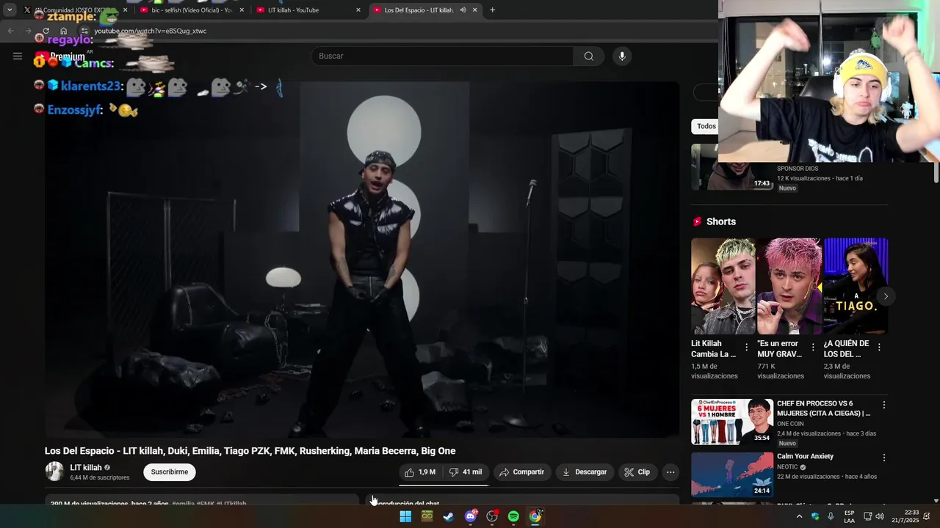The height and width of the screenshot is (528, 940).
Task: Open LIT killah channel avatar
Action: [55, 472]
